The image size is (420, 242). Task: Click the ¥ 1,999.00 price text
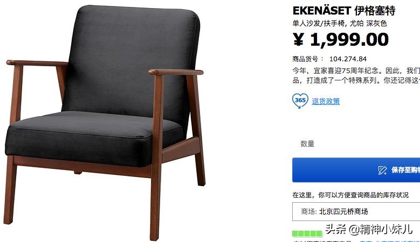341,40
